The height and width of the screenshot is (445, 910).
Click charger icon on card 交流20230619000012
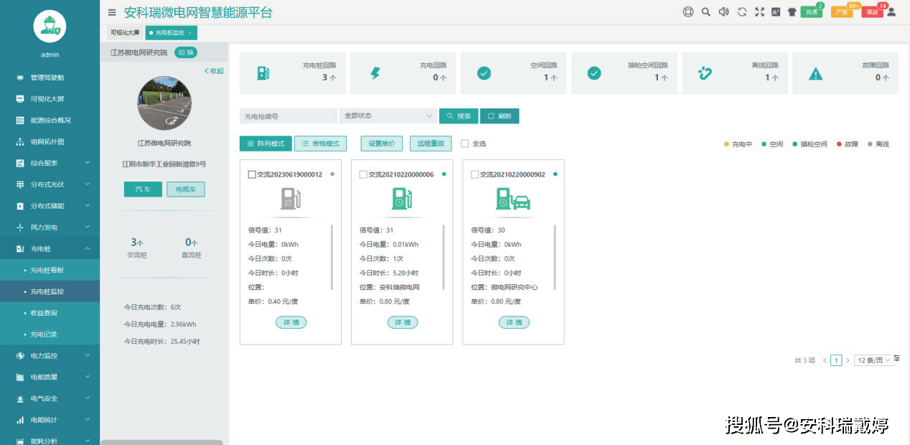(x=290, y=199)
